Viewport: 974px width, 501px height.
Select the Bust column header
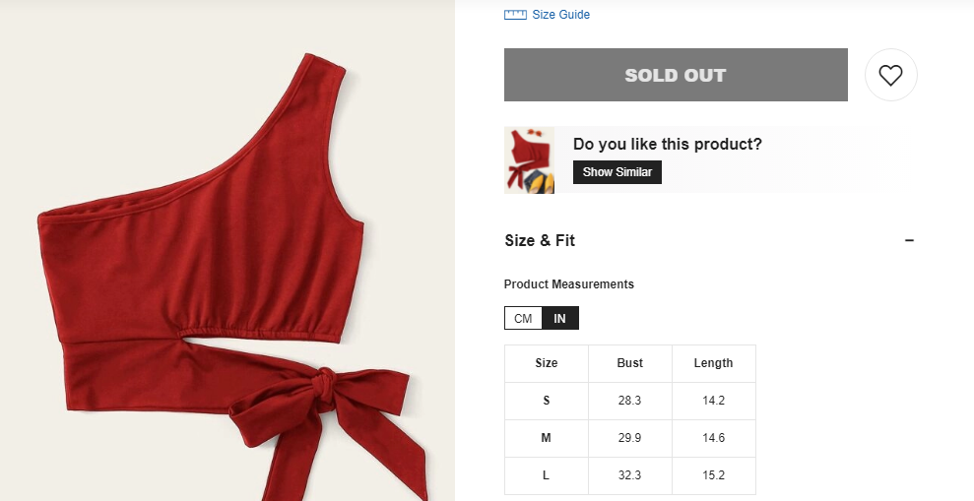(x=630, y=363)
